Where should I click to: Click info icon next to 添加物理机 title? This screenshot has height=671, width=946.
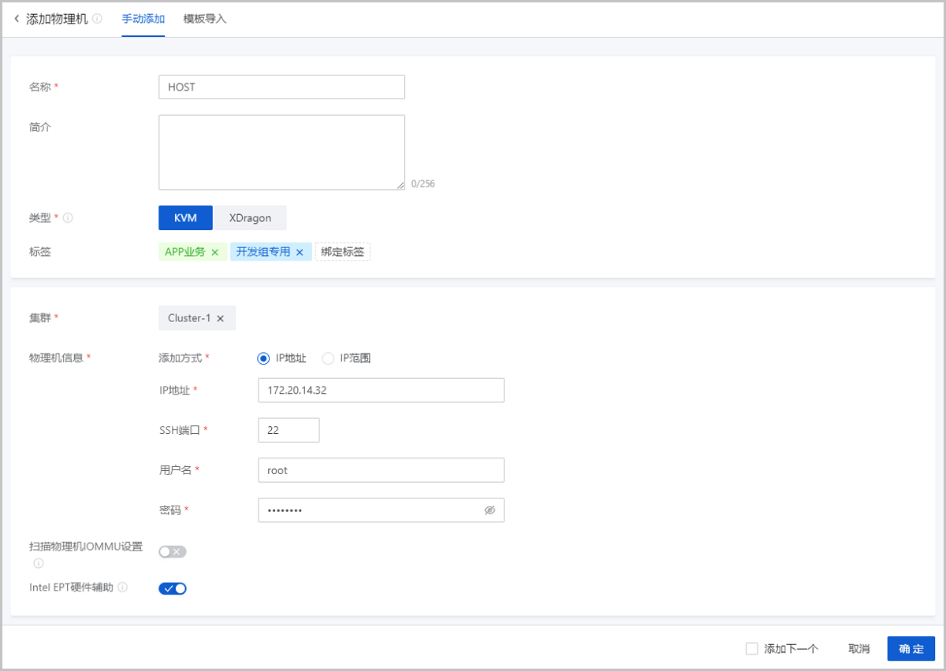point(97,19)
